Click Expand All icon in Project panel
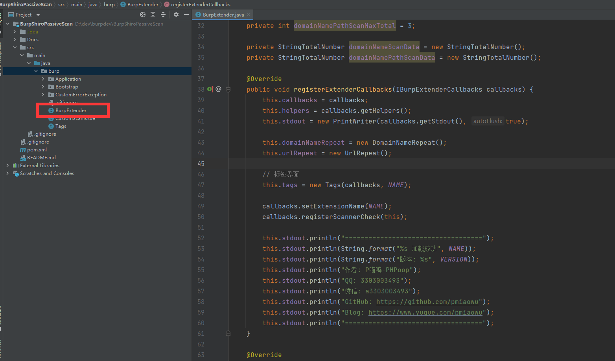The height and width of the screenshot is (361, 615). coord(153,15)
